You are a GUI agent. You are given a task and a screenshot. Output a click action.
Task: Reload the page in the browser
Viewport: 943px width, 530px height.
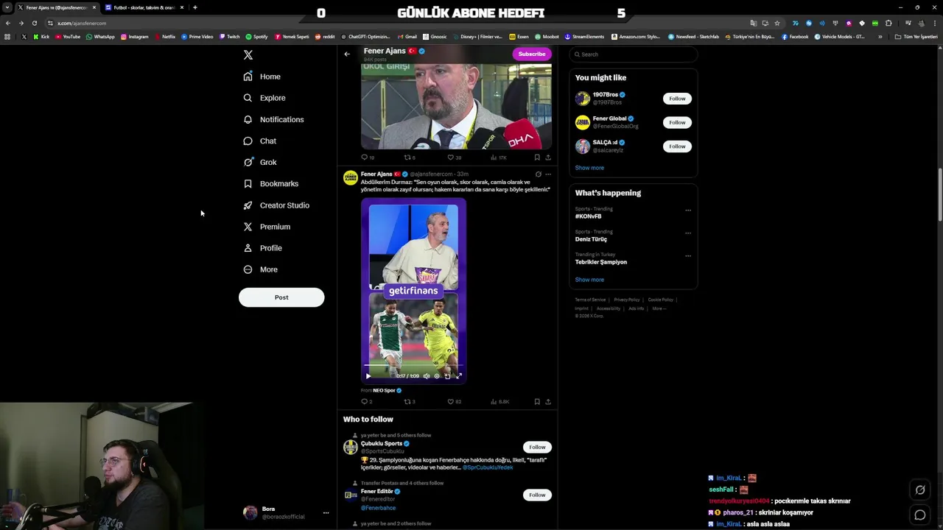(35, 23)
